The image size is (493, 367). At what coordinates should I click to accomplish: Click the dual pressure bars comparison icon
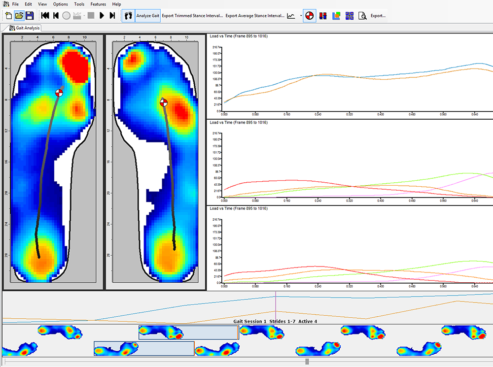tap(322, 16)
